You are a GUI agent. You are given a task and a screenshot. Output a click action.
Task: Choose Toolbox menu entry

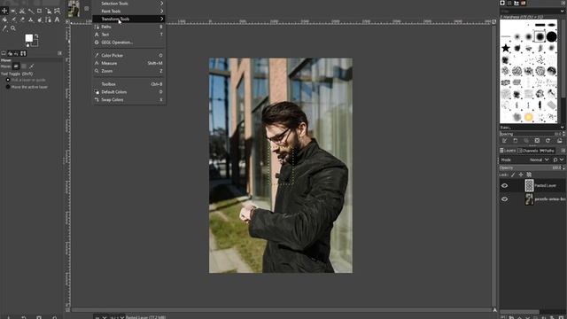129,84
